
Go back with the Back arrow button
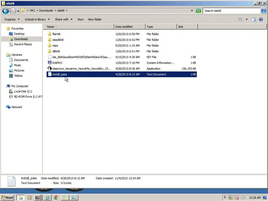[x=5, y=11]
